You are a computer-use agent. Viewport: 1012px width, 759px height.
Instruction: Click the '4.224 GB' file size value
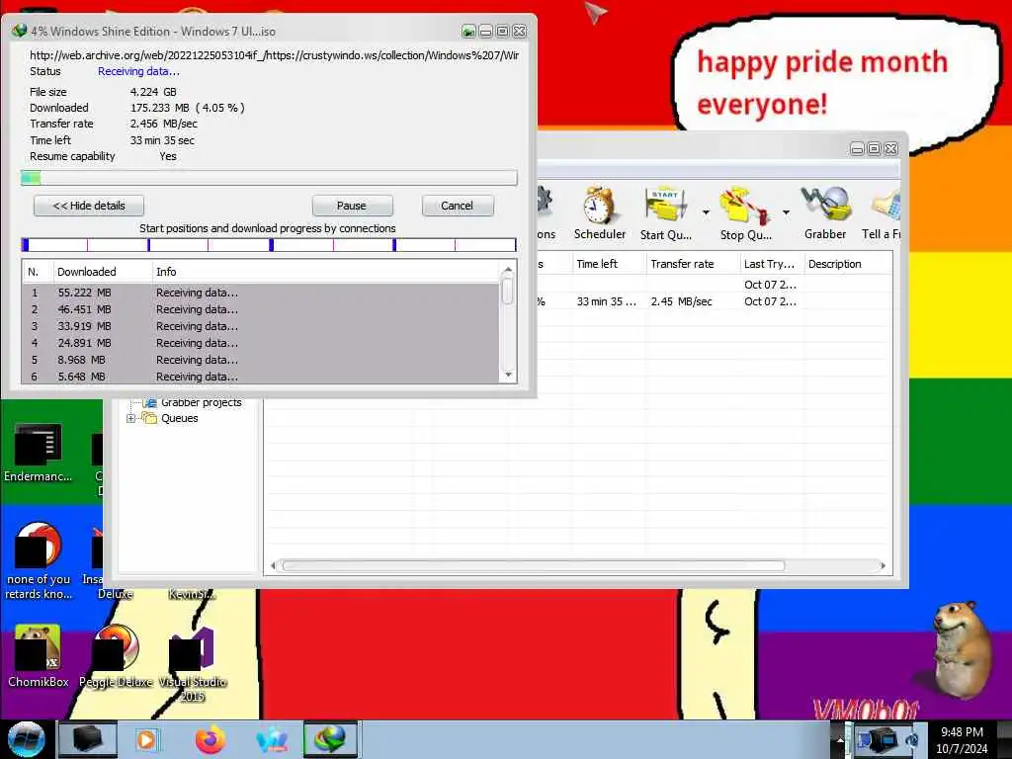point(153,92)
